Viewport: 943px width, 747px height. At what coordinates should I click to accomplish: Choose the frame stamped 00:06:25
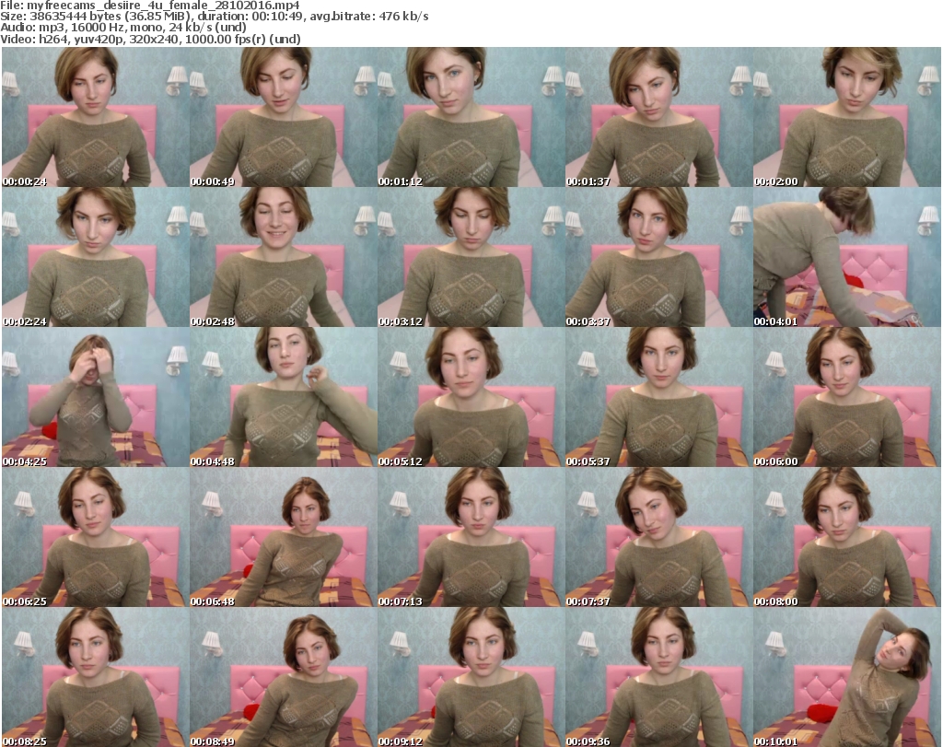[96, 536]
